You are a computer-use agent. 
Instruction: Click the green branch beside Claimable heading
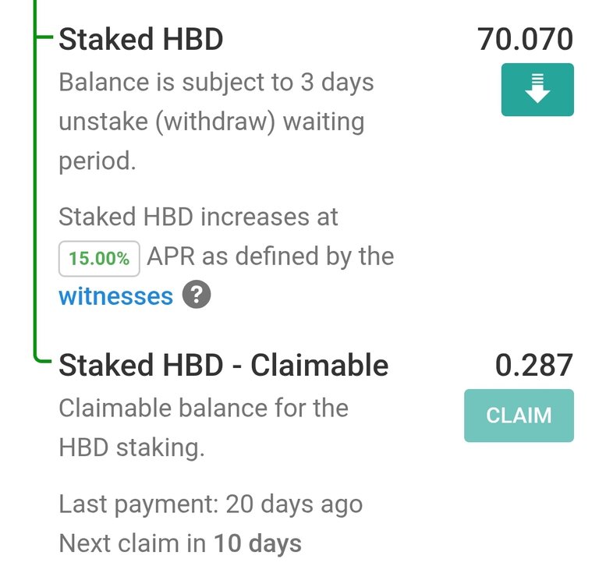[43, 358]
